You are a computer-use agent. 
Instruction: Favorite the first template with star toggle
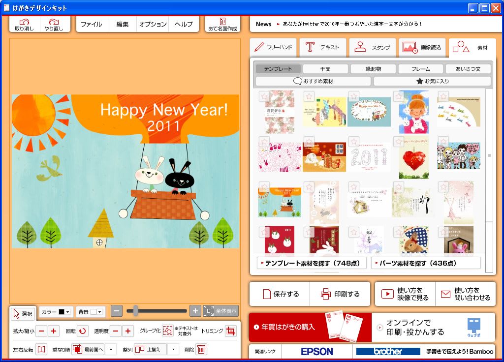[264, 96]
